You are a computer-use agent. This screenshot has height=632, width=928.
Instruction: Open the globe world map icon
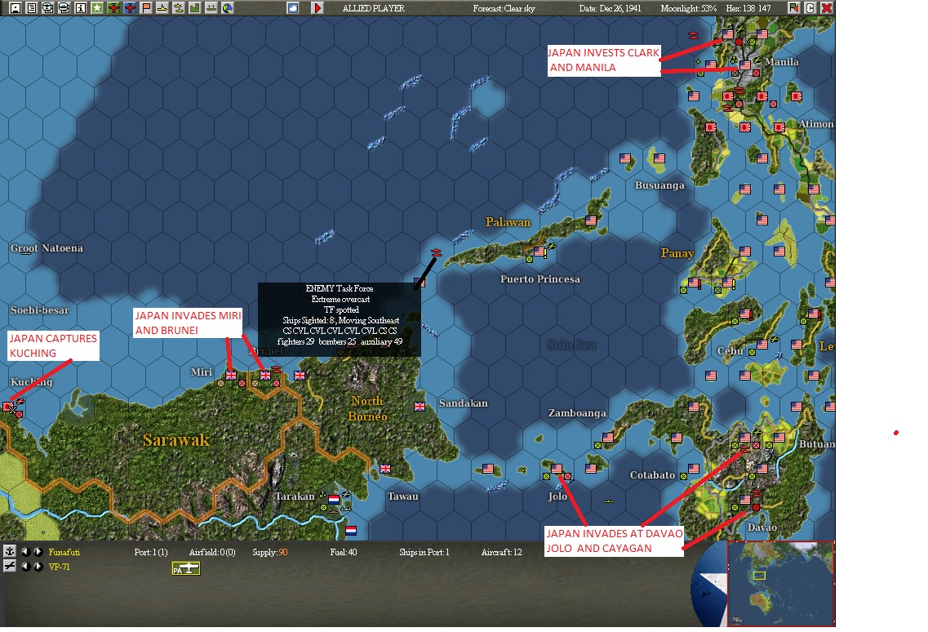click(x=227, y=7)
